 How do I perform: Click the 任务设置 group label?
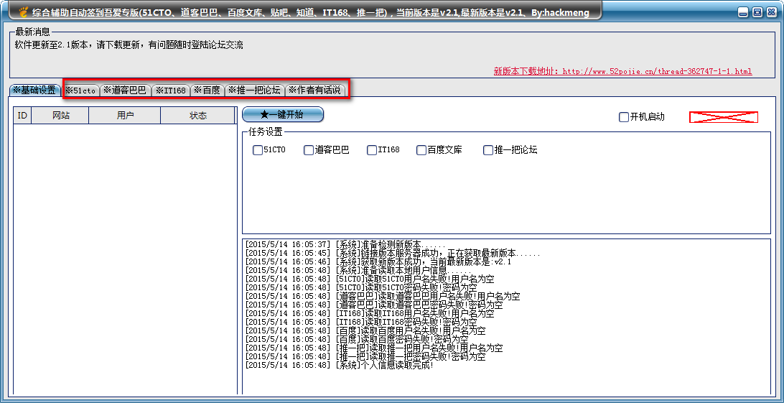click(265, 132)
